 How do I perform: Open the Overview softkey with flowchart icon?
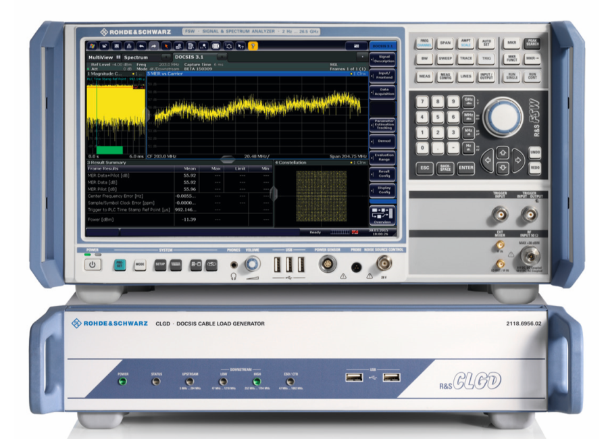click(382, 215)
